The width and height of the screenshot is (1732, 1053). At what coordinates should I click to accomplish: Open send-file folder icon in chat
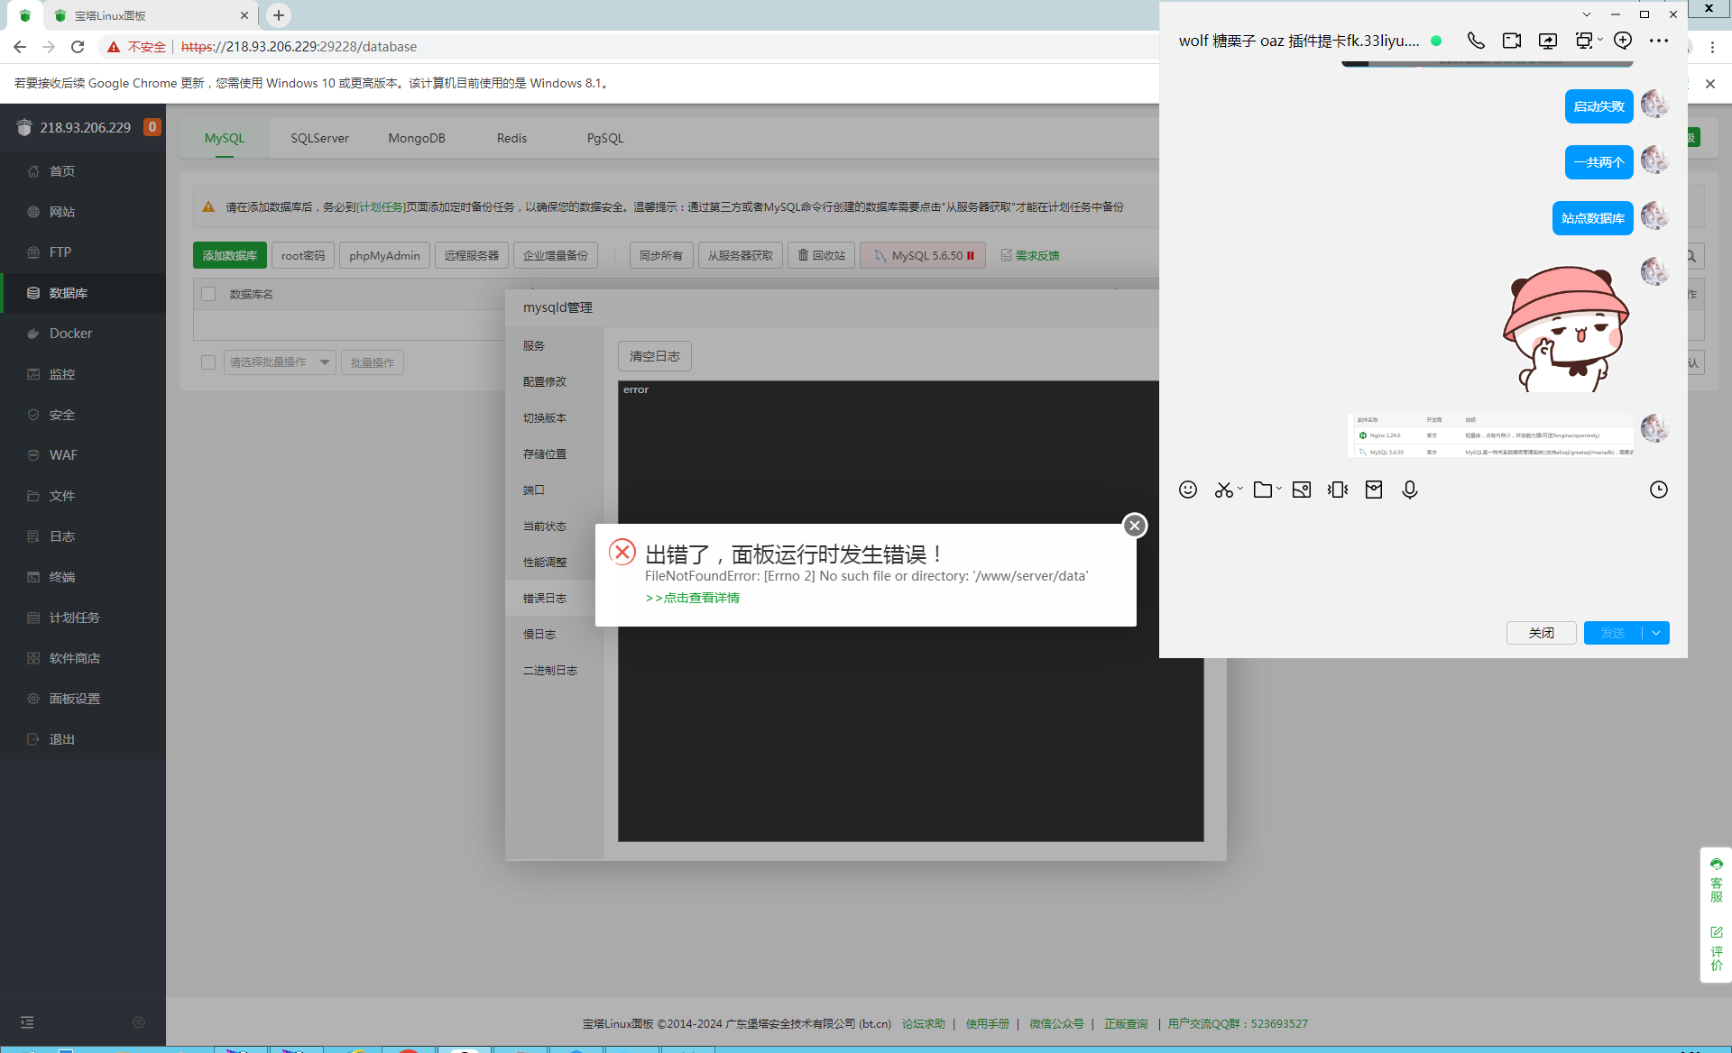pos(1263,490)
